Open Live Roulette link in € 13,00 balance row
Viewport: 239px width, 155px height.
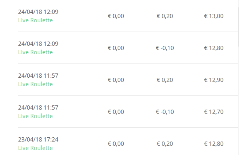pos(35,20)
